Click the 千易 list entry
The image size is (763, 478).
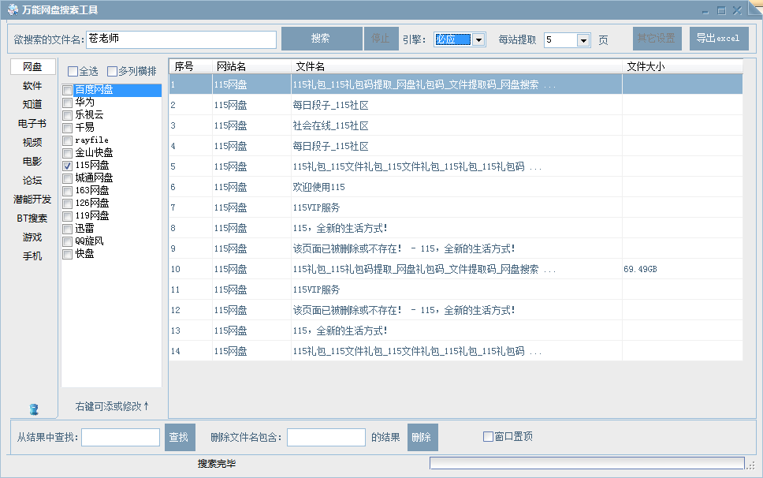pyautogui.click(x=84, y=128)
